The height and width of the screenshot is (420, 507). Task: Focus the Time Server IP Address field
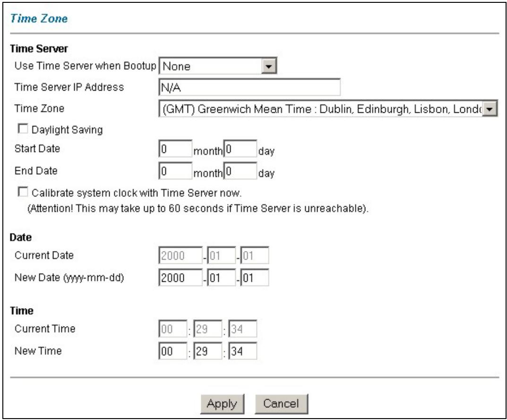click(x=249, y=87)
